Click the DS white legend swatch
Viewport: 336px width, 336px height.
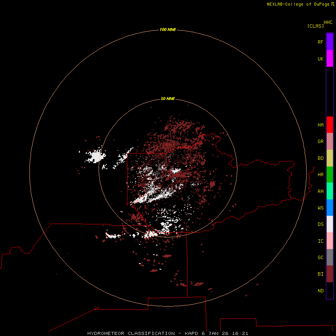(330, 224)
